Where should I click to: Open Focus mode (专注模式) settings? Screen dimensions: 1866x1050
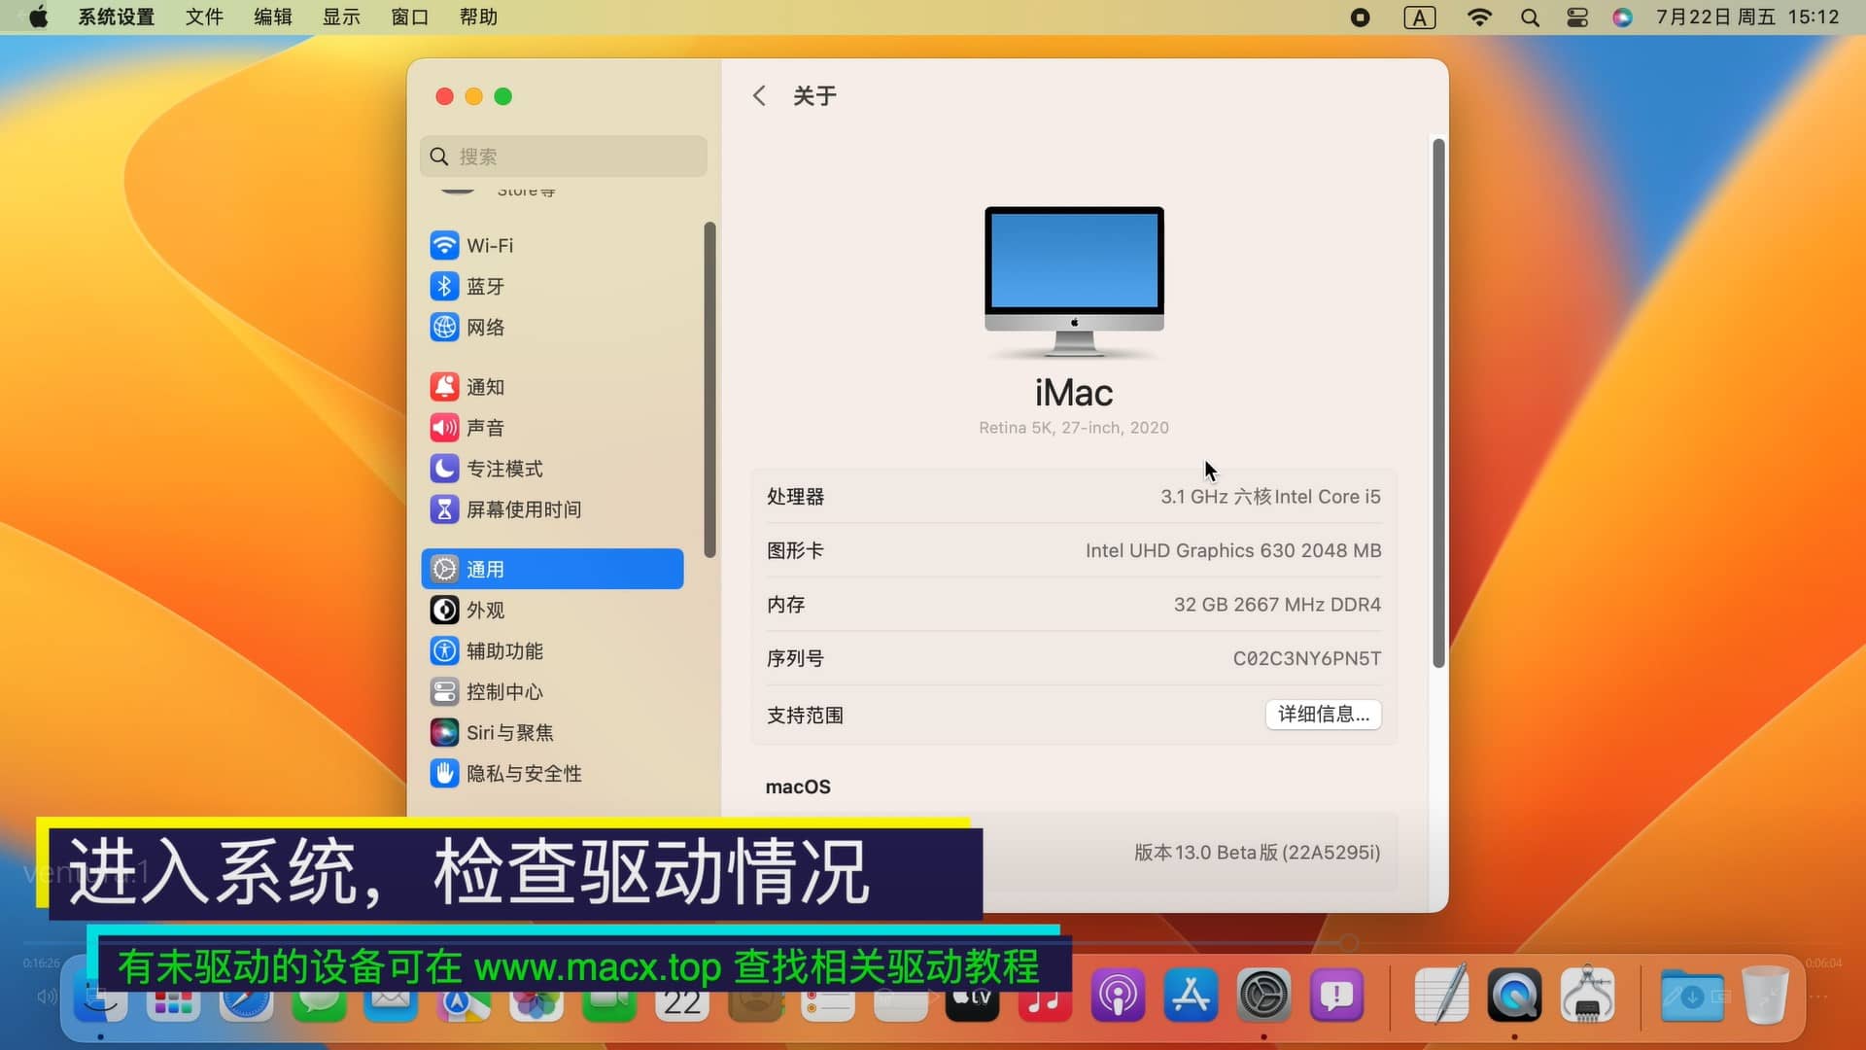[x=503, y=469]
